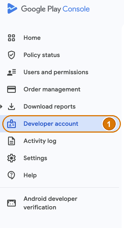Click the Google Play Console title text
This screenshot has height=228, width=124.
(55, 9)
